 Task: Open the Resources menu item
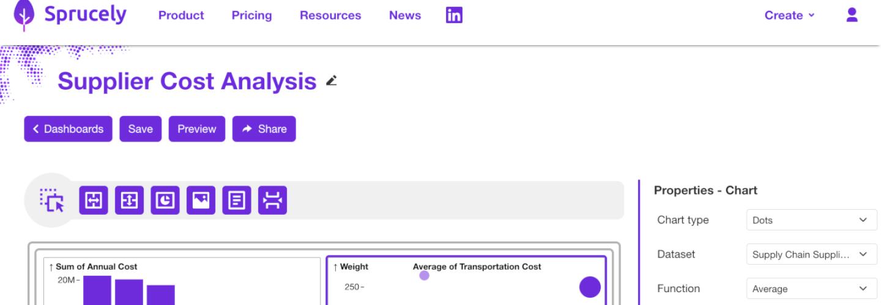click(x=330, y=15)
